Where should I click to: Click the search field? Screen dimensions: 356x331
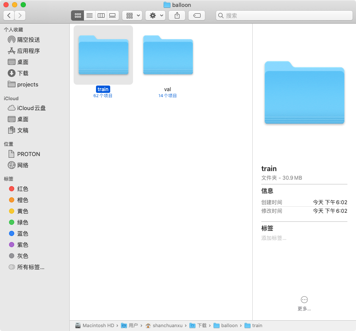(283, 15)
